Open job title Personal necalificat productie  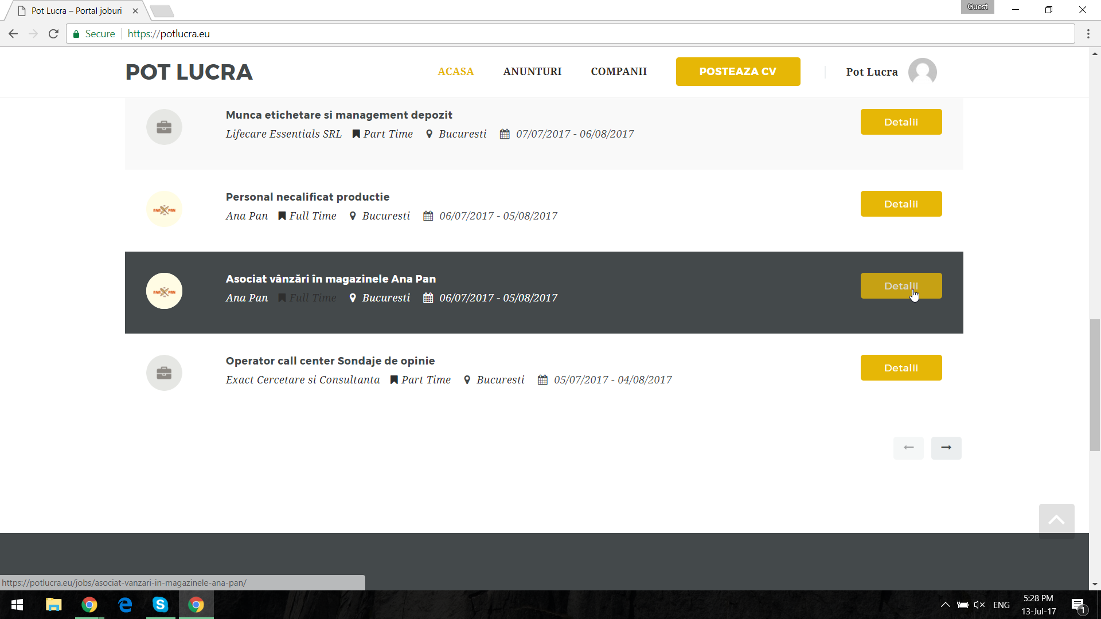coord(307,197)
